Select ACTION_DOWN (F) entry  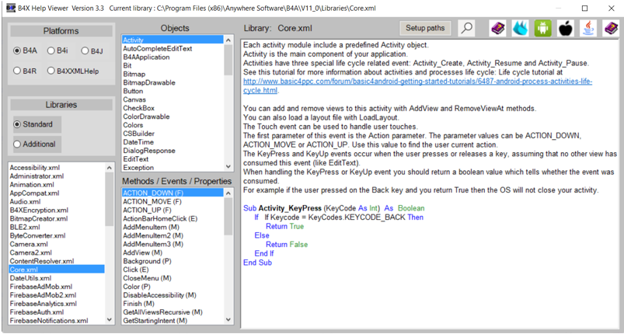click(x=173, y=193)
